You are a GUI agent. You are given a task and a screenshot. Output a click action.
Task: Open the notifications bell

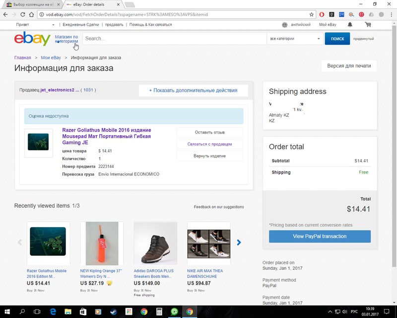[x=350, y=25]
